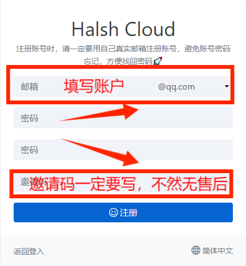The image size is (246, 266).
Task: Click the smiley face icon on register button
Action: pyautogui.click(x=113, y=212)
